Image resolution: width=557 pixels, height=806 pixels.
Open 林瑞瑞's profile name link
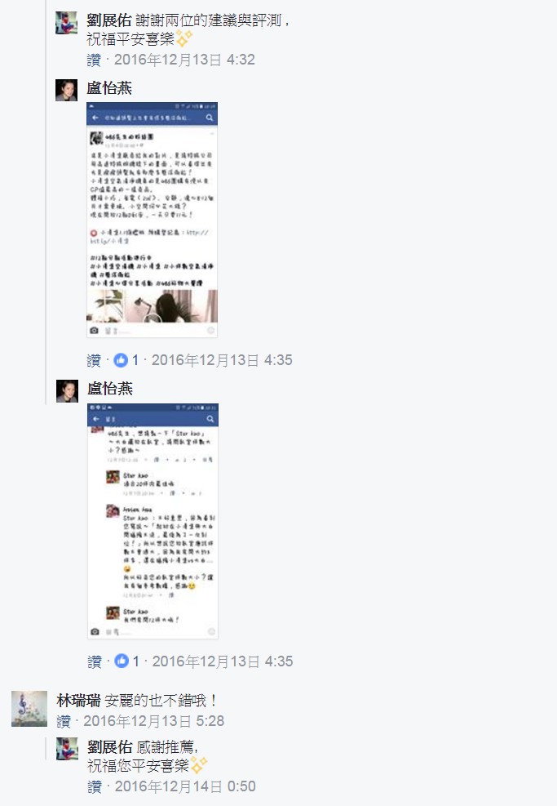78,701
